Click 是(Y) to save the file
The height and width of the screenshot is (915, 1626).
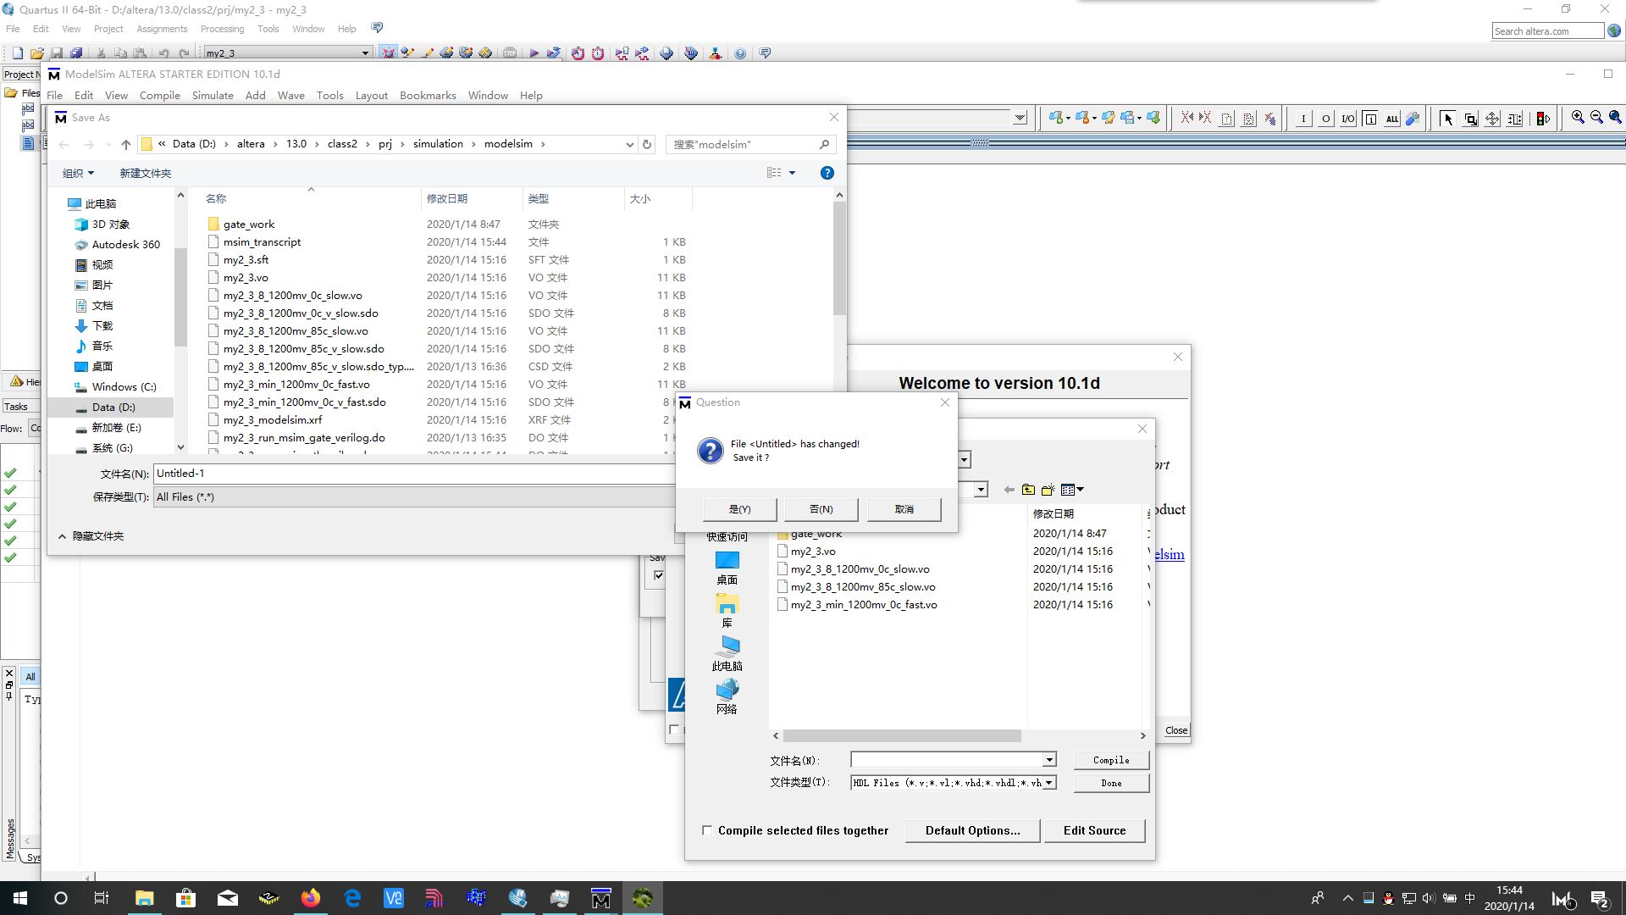(x=739, y=509)
